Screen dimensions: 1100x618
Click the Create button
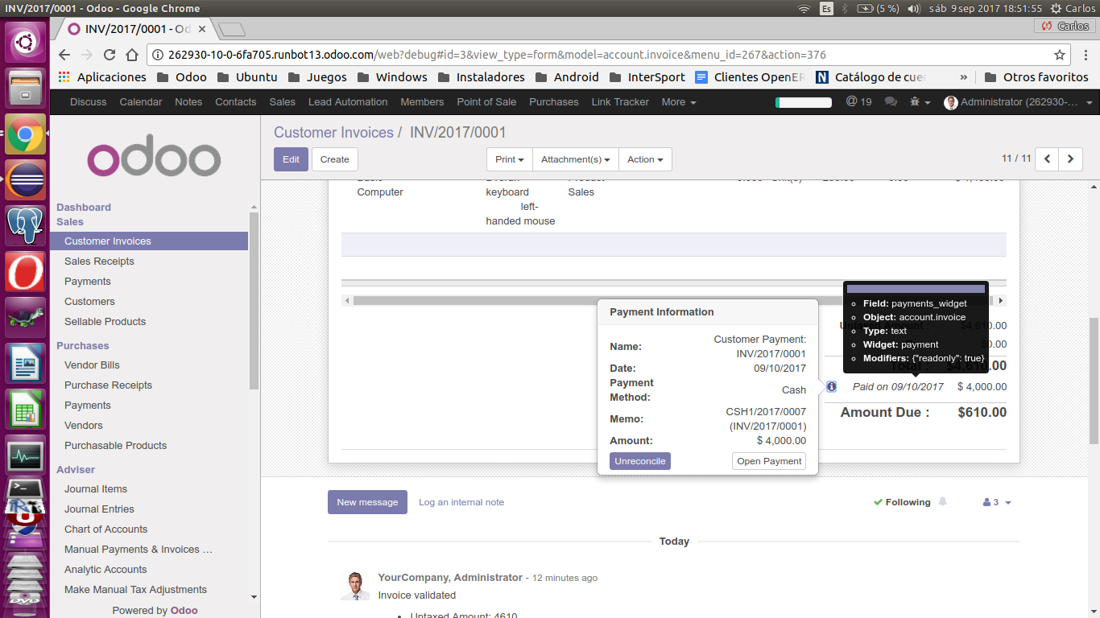pyautogui.click(x=335, y=159)
